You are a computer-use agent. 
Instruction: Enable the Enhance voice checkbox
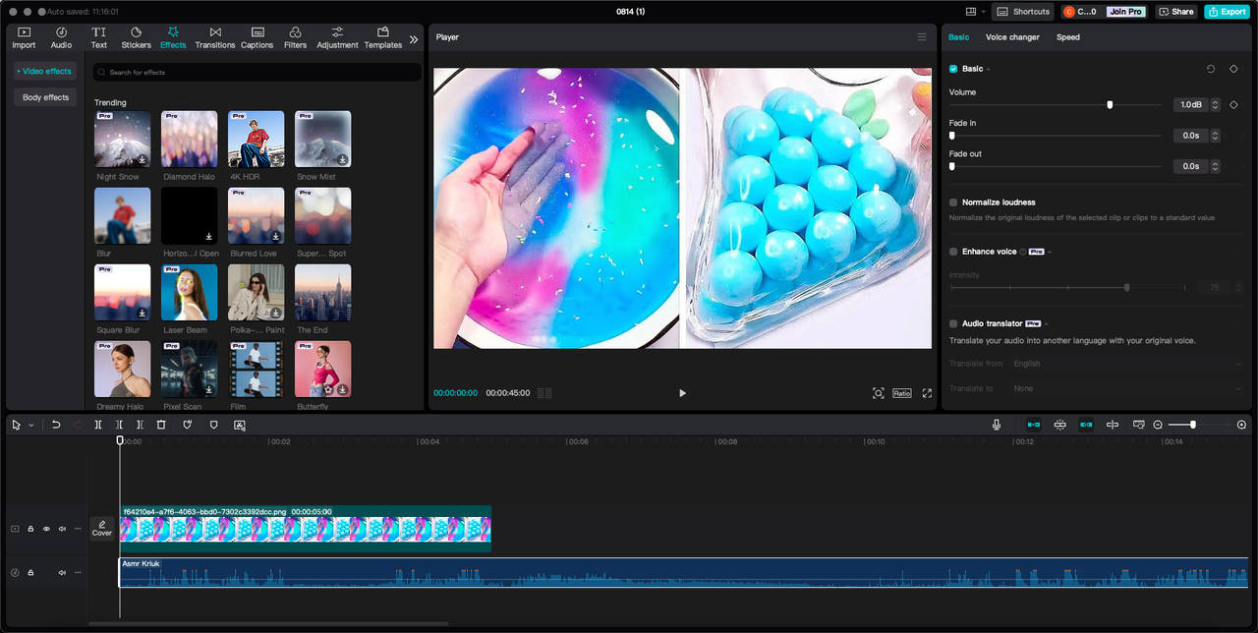[x=953, y=252]
